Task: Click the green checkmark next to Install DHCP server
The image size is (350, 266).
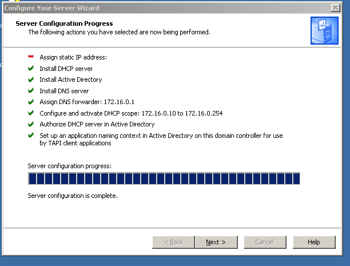Action: coord(31,69)
